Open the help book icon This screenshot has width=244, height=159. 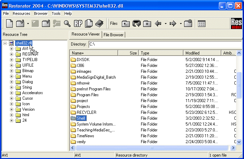click(99, 23)
